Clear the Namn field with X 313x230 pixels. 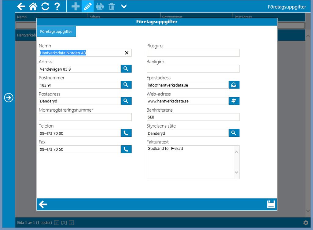127,53
